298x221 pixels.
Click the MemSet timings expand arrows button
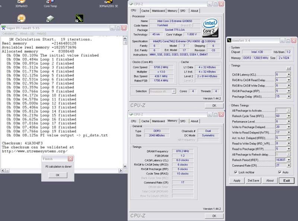click(x=288, y=68)
